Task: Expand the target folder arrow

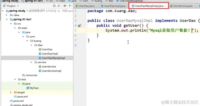Action: point(11,92)
